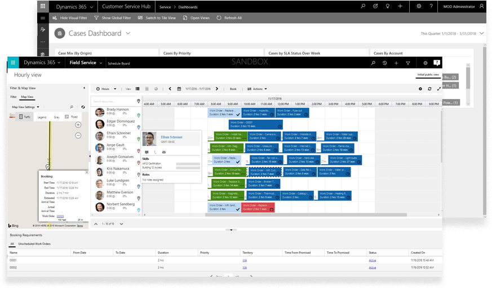Select the All booking requirements tab

coord(12,244)
